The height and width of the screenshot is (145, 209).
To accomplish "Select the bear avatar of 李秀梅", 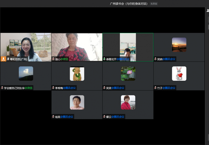I will point(77,74).
